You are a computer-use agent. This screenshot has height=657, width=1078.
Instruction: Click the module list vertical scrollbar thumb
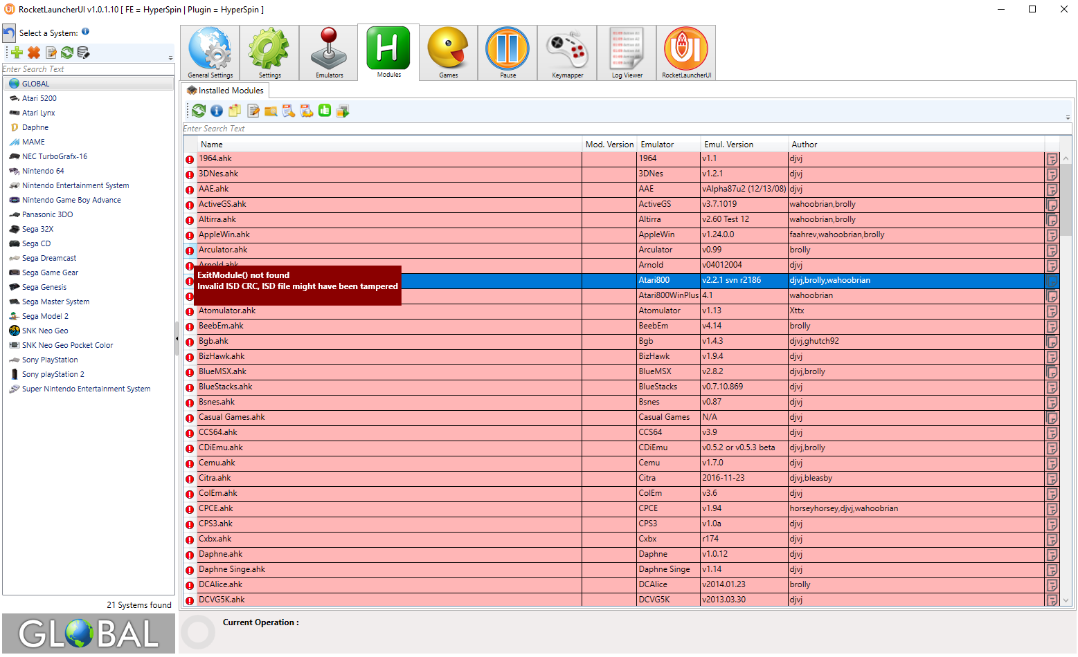(1066, 201)
